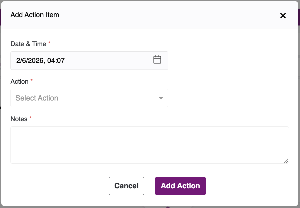Select the month segment in date field
Viewport: 300px width, 208px height.
click(18, 61)
